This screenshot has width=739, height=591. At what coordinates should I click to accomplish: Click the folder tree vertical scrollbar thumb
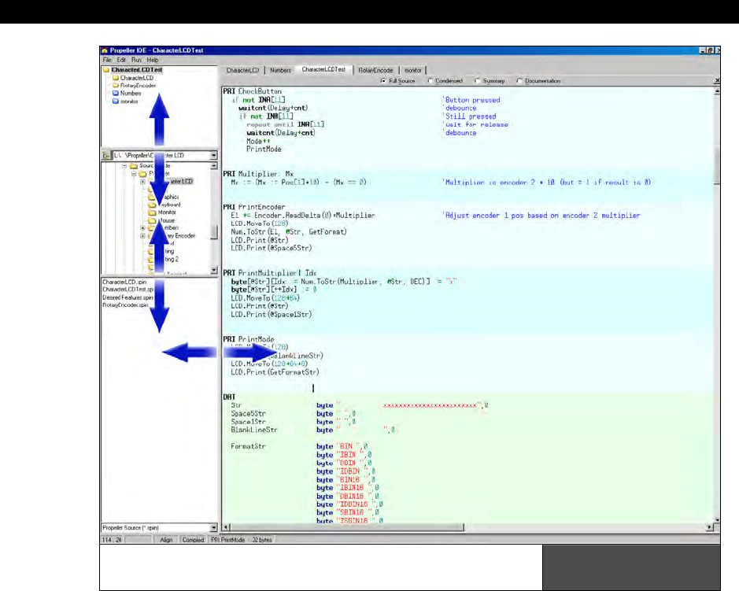click(x=214, y=232)
